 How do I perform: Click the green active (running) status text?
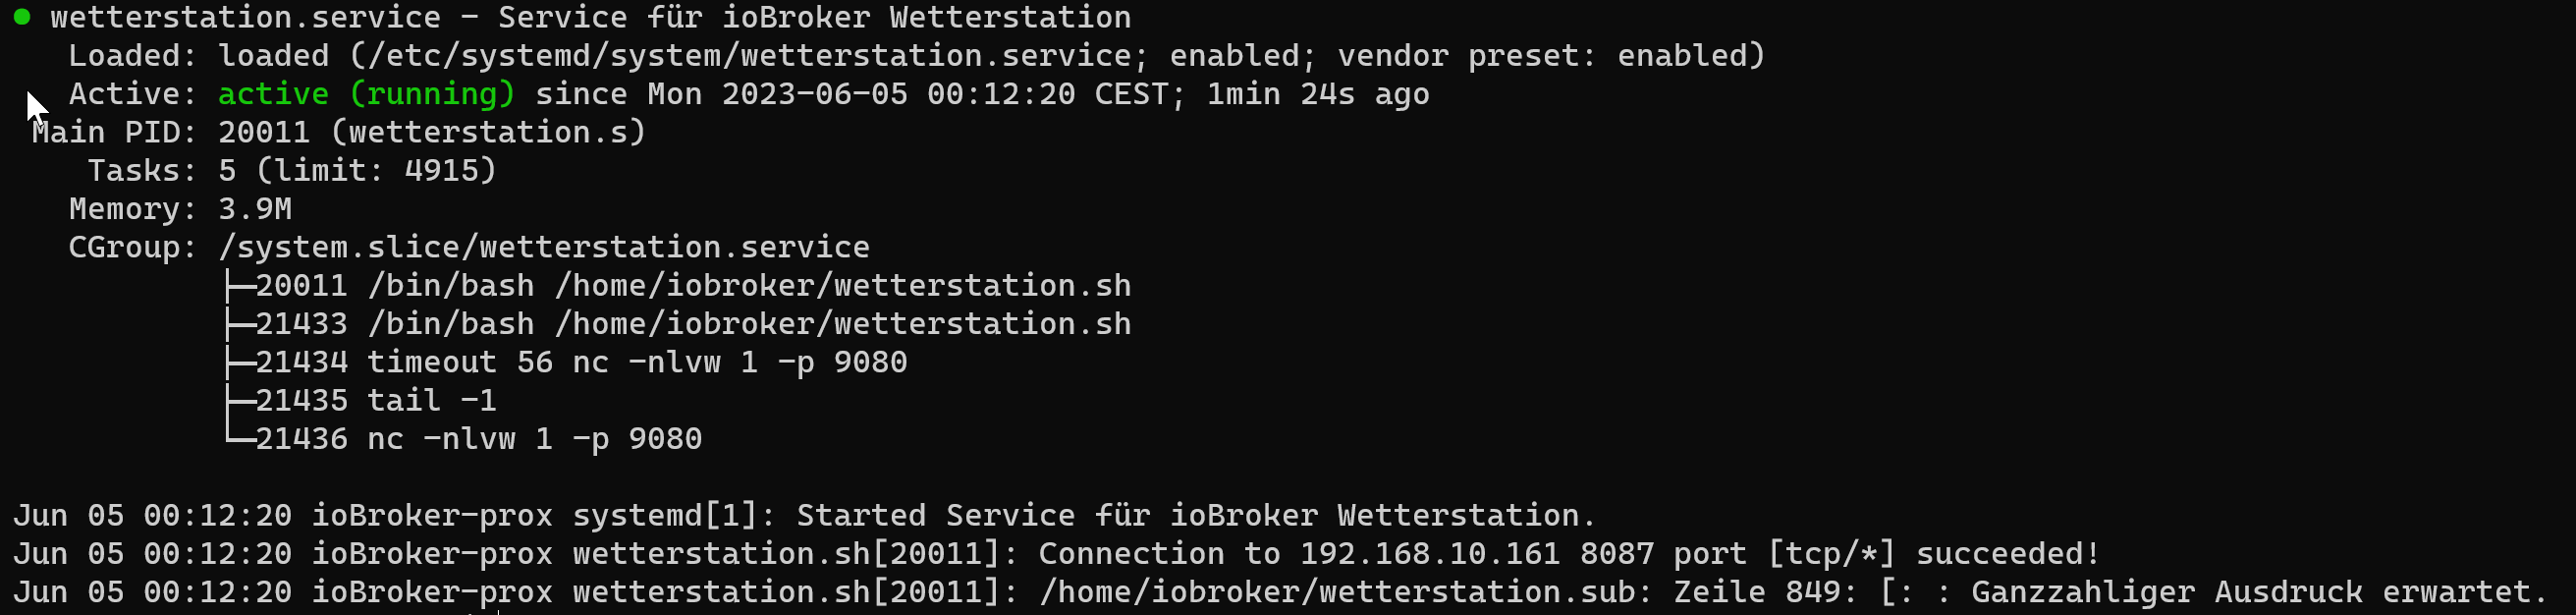pyautogui.click(x=366, y=94)
